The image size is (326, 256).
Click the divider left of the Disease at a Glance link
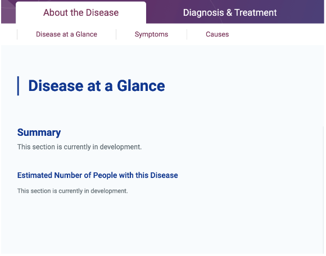pos(17,34)
